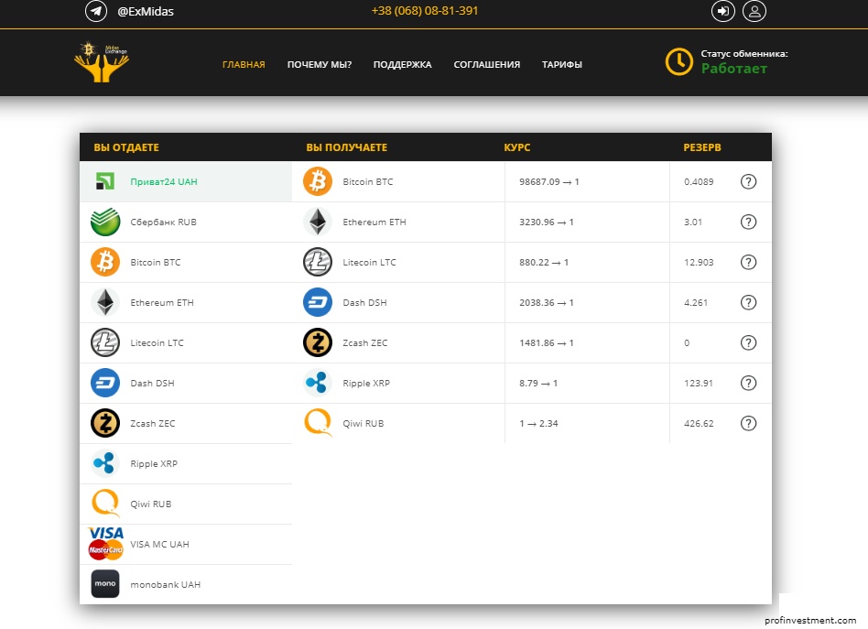The height and width of the screenshot is (629, 868).
Task: Click the reserve value 12.903
Action: [x=699, y=263]
